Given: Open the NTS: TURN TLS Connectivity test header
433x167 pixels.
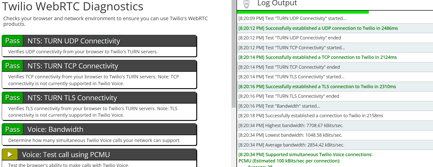Looking at the screenshot, I should 99,98.
